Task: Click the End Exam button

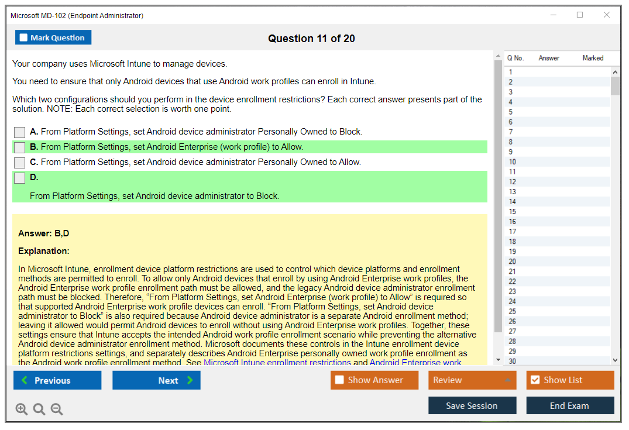Action: click(x=570, y=405)
